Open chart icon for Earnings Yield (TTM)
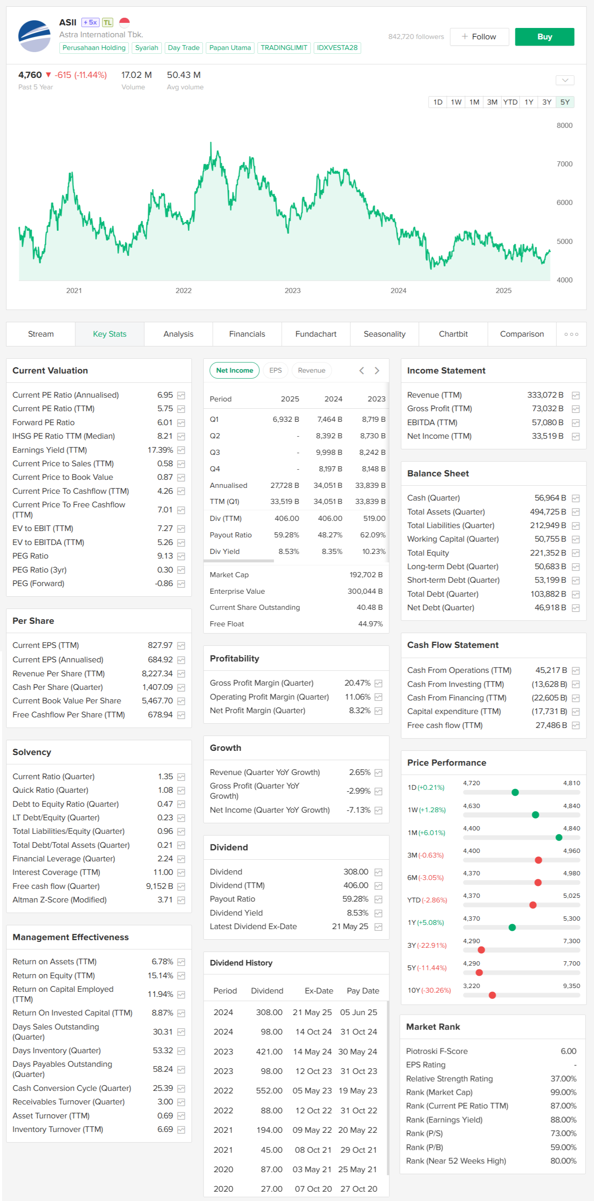The width and height of the screenshot is (594, 1201). click(181, 451)
